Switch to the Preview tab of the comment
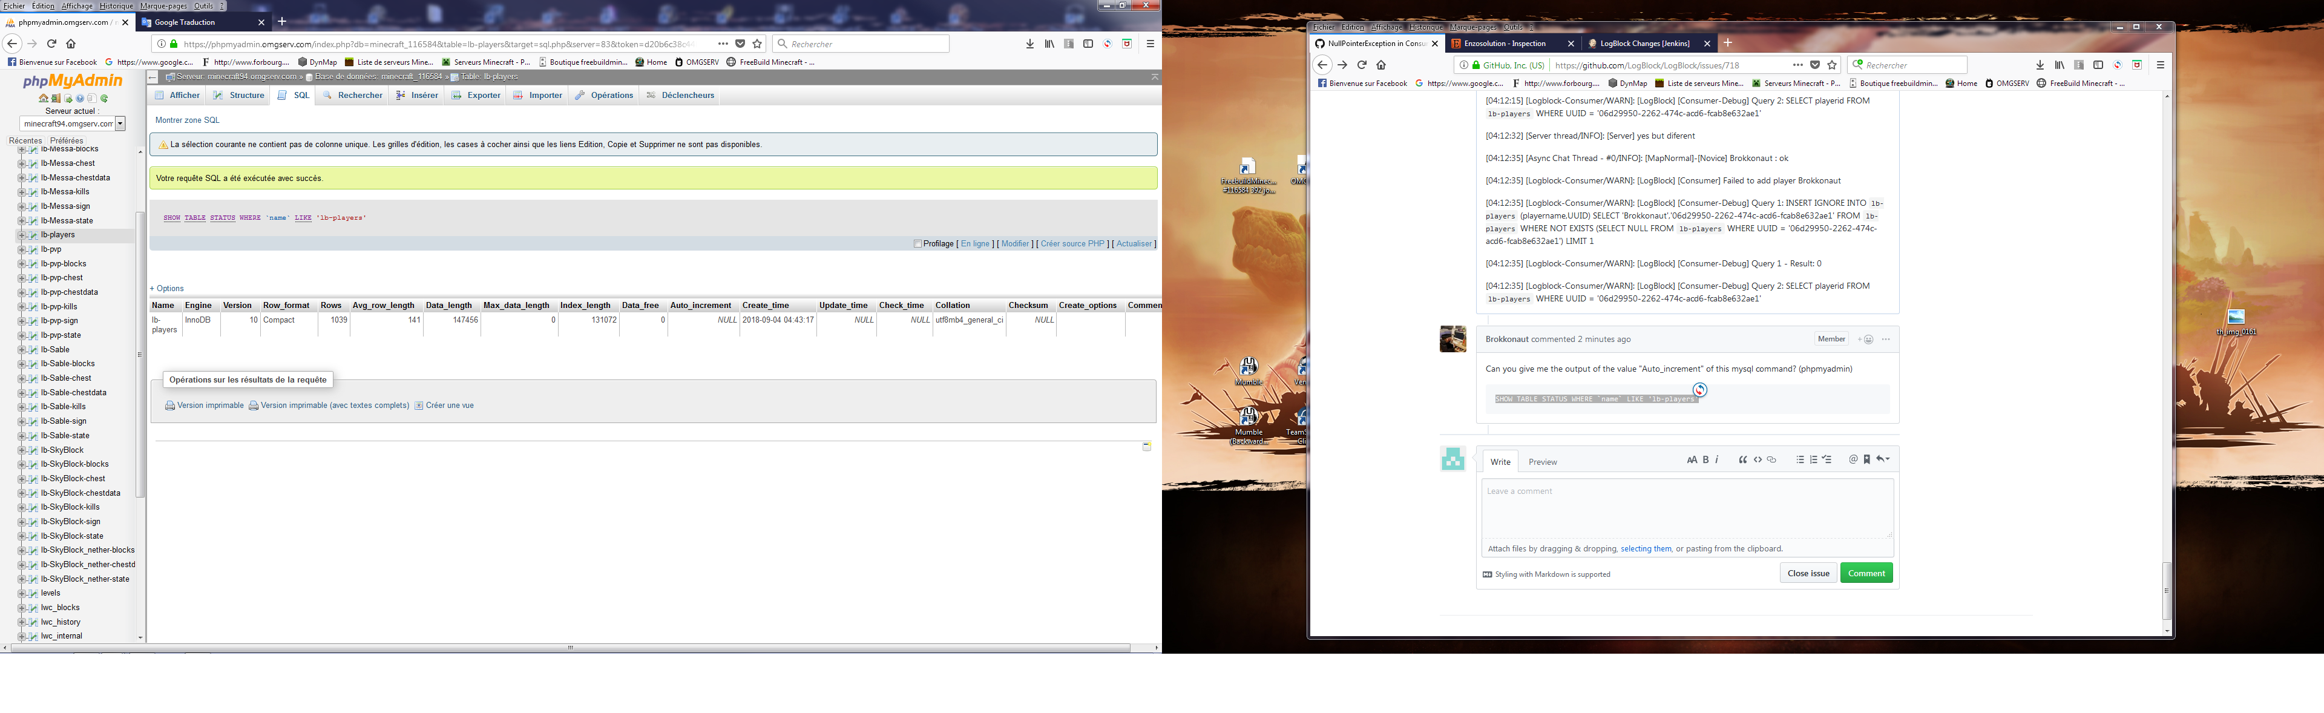 click(1543, 461)
